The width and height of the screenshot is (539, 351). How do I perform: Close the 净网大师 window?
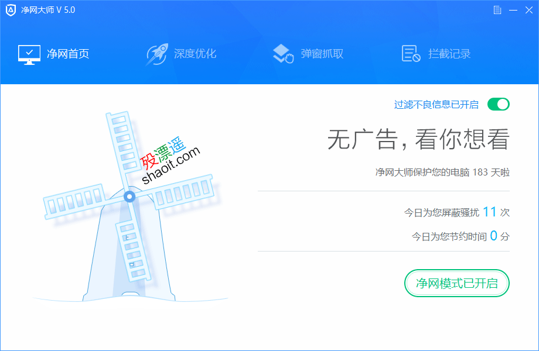tap(528, 10)
